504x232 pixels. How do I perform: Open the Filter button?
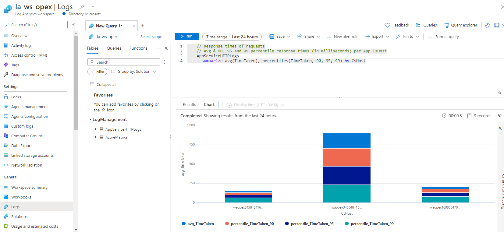point(97,72)
